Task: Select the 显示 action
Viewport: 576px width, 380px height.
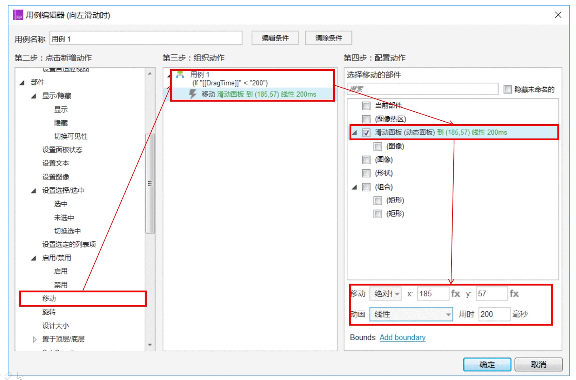Action: coord(61,109)
